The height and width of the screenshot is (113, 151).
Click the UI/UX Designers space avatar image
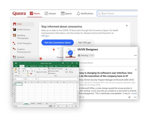[x=70, y=53]
